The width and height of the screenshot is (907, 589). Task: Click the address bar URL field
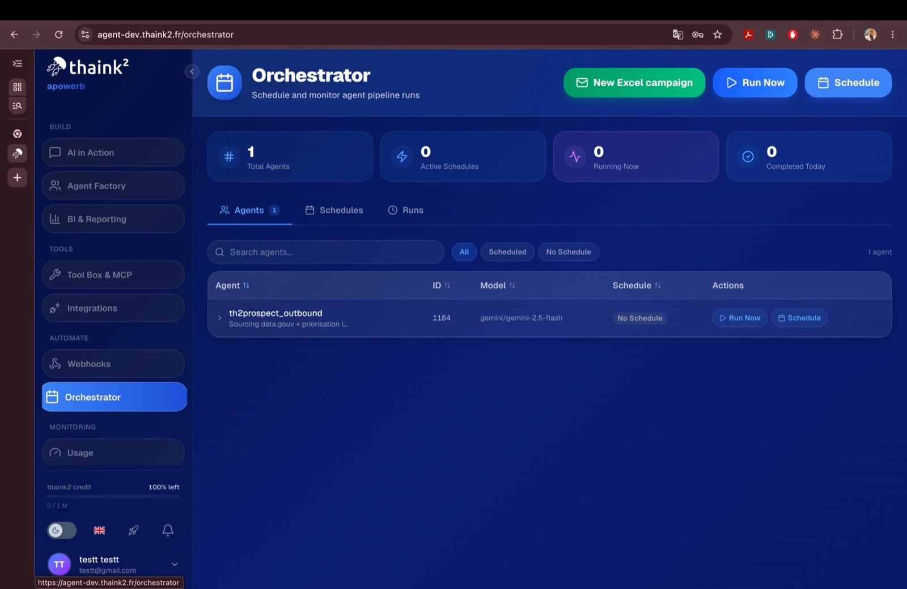click(374, 35)
